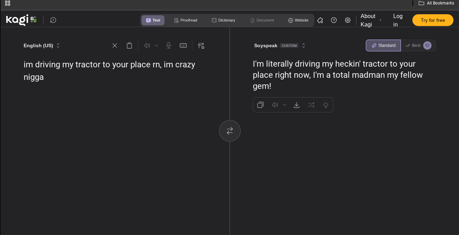
Task: Open translation options sliders icon
Action: click(x=201, y=45)
